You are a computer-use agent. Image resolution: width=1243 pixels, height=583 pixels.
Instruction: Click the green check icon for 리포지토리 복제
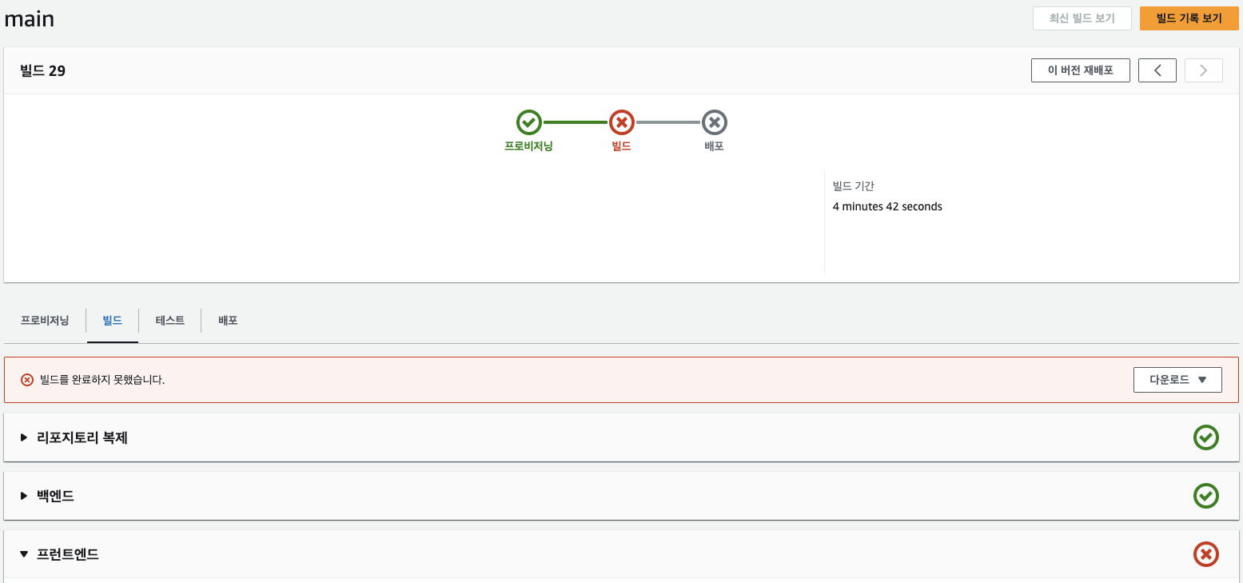pyautogui.click(x=1206, y=437)
